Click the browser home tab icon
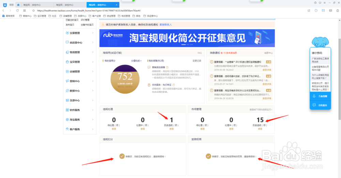341x178 pixels. (18, 5)
